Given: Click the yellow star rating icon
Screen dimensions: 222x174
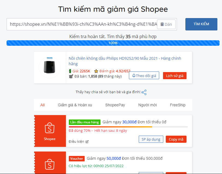Looking at the screenshot, I should [96, 71].
